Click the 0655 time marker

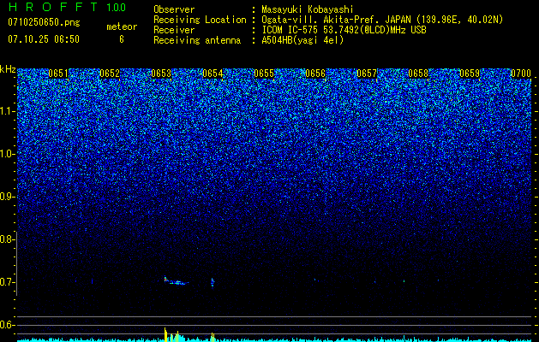tap(264, 74)
